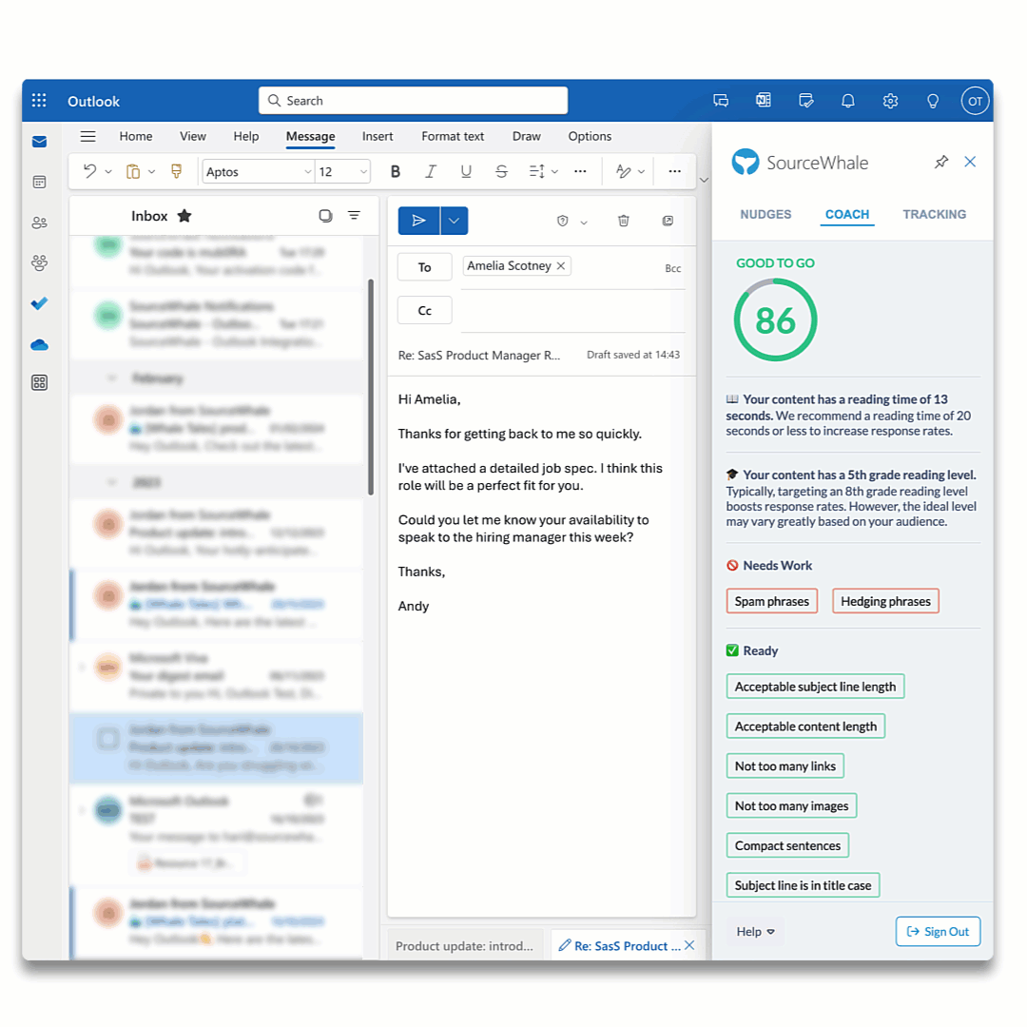Image resolution: width=1027 pixels, height=1027 pixels.
Task: Expand the undo dropdown arrow
Action: (108, 171)
